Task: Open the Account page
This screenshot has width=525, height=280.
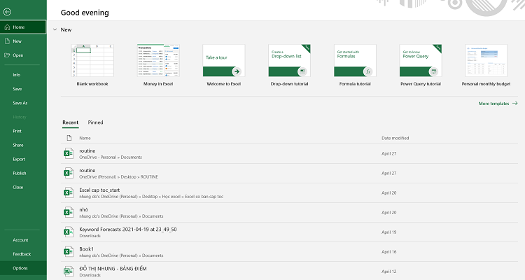Action: [x=20, y=240]
